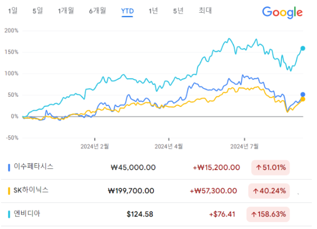Viewport: 317px width, 229px height.
Task: Switch to the 6개월 range tab
Action: coord(97,11)
